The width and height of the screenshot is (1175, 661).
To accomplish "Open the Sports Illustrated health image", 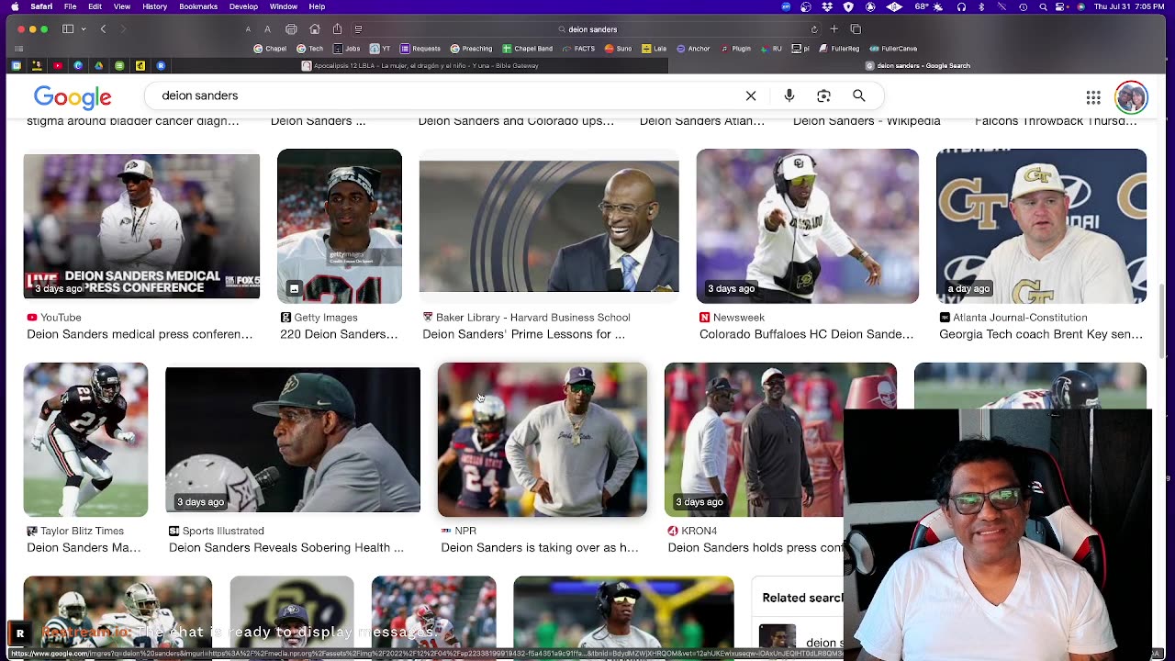I will point(293,440).
